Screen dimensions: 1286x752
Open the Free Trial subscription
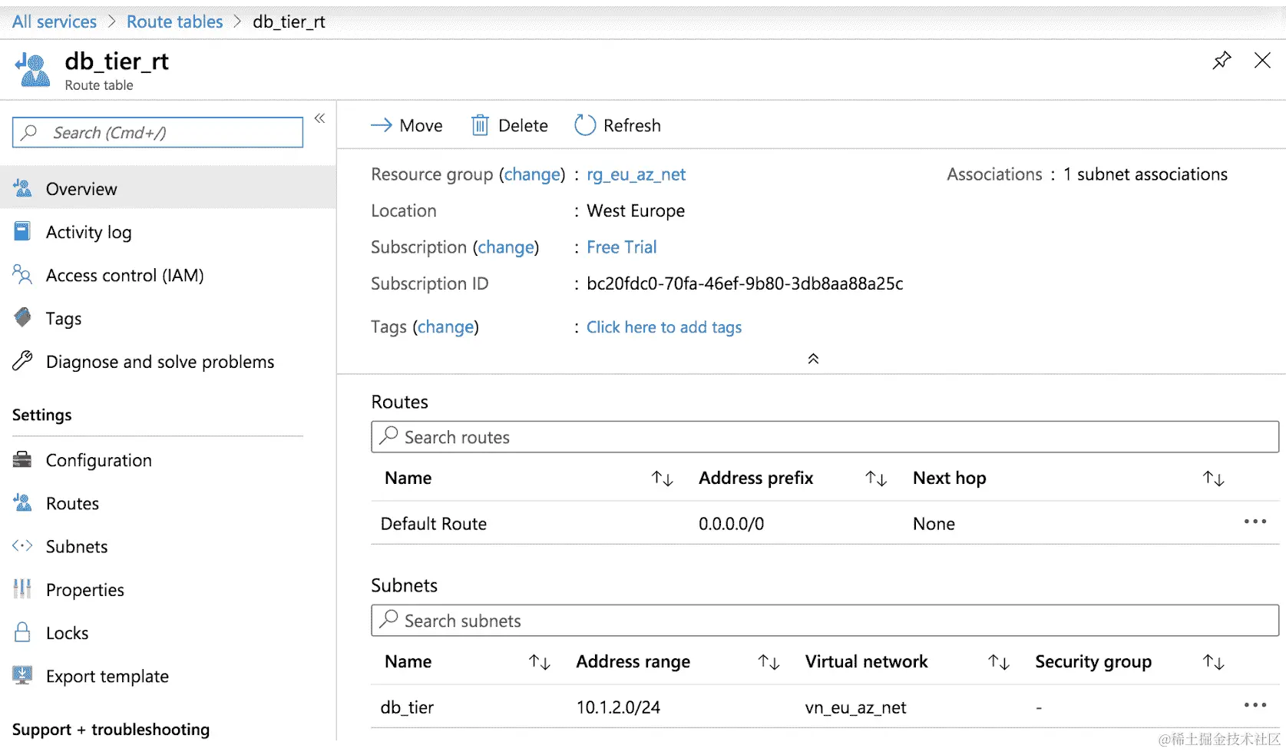coord(622,247)
